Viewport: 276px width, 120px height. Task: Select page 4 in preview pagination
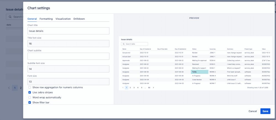click(x=138, y=88)
